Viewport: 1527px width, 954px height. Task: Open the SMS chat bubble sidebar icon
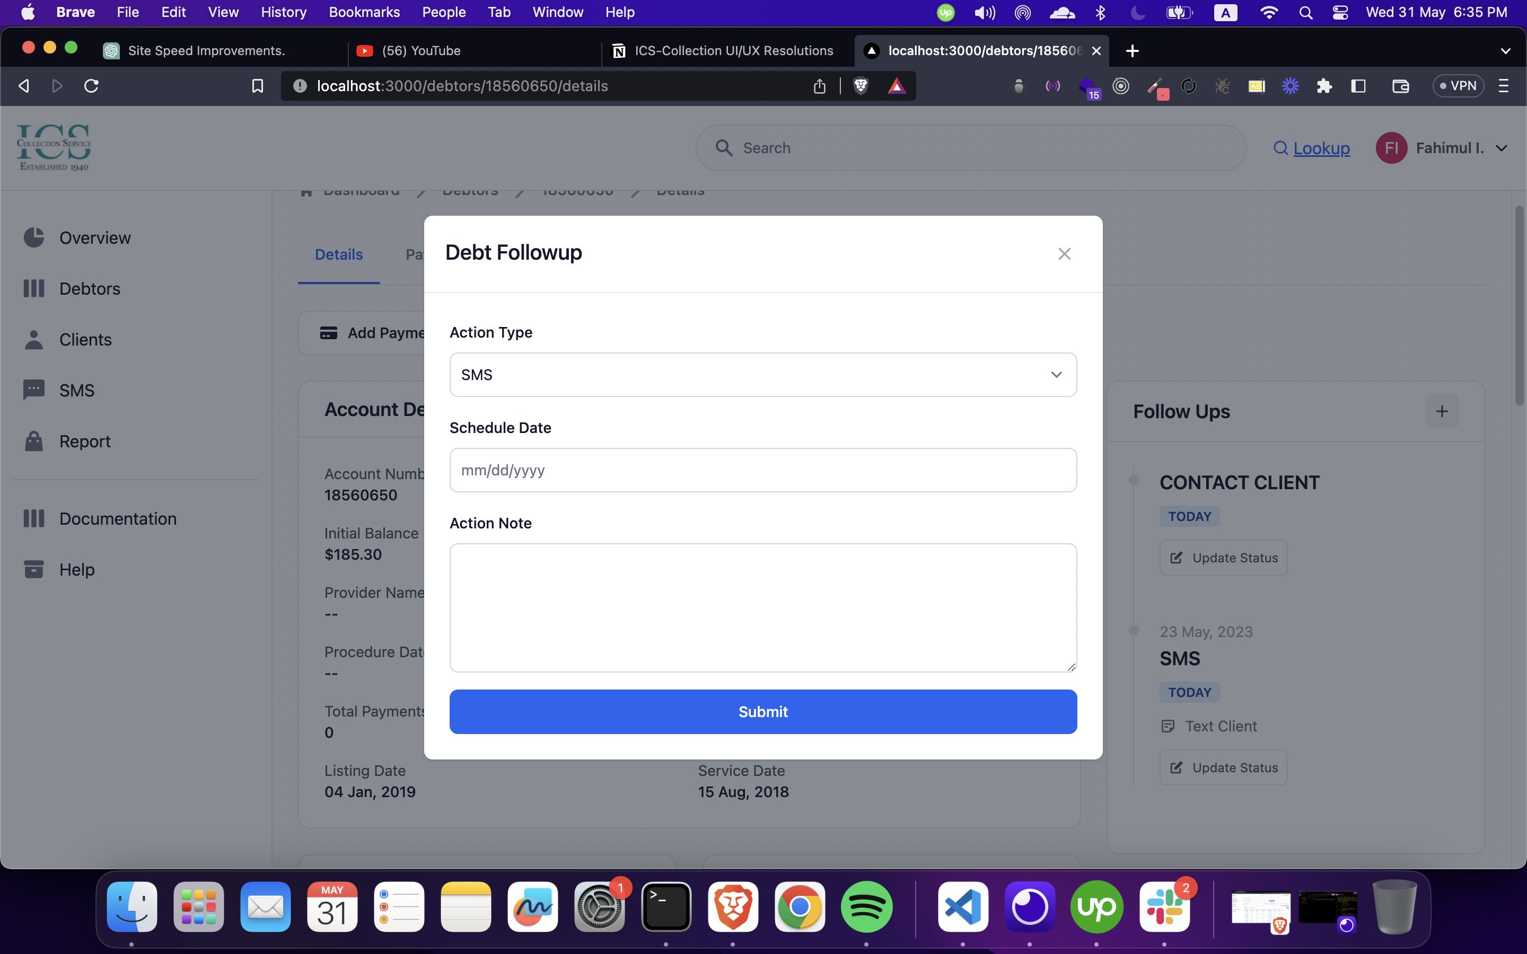33,390
